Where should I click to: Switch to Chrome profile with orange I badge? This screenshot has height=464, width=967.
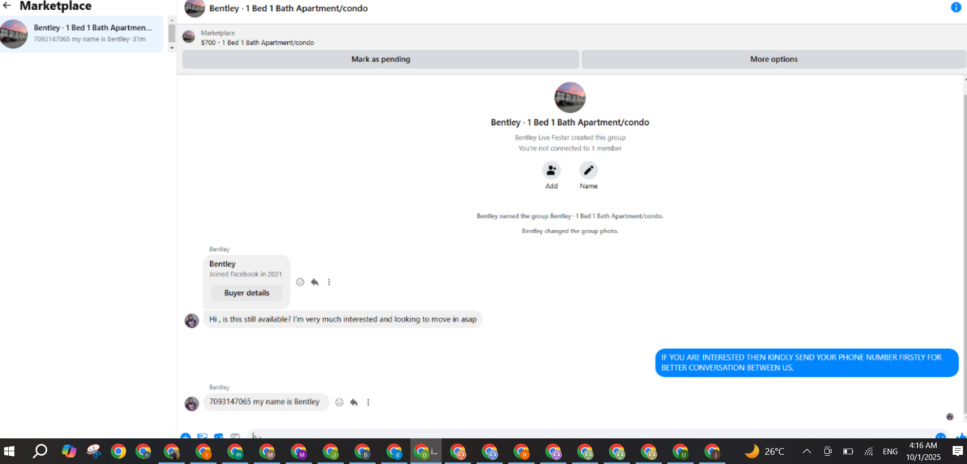pos(204,452)
